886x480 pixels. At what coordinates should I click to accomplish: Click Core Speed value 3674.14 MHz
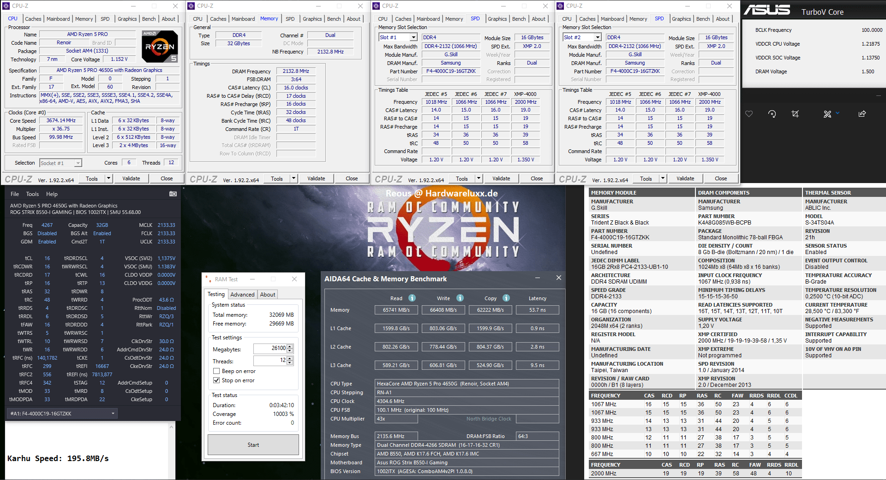tap(61, 121)
